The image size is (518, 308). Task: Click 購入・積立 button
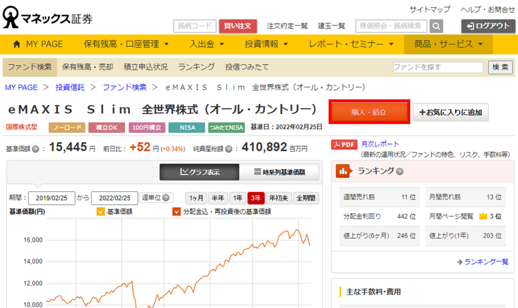(369, 113)
